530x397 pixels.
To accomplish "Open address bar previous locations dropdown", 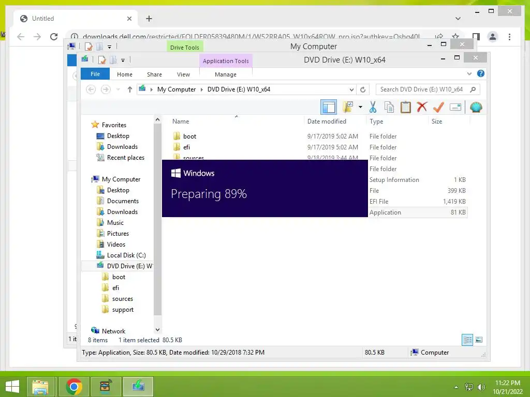I will (351, 89).
